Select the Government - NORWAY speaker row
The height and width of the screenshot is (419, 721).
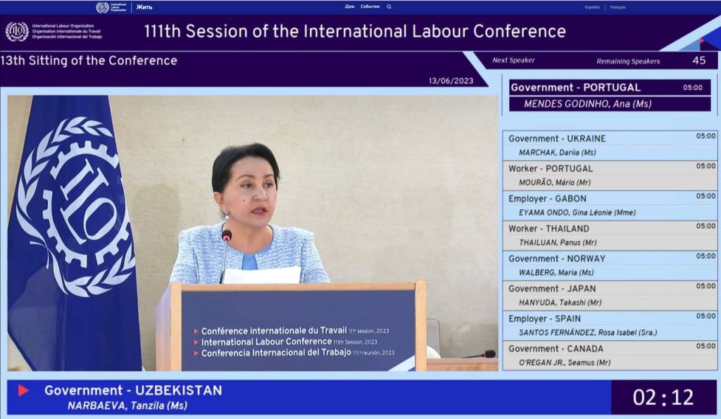click(x=609, y=265)
